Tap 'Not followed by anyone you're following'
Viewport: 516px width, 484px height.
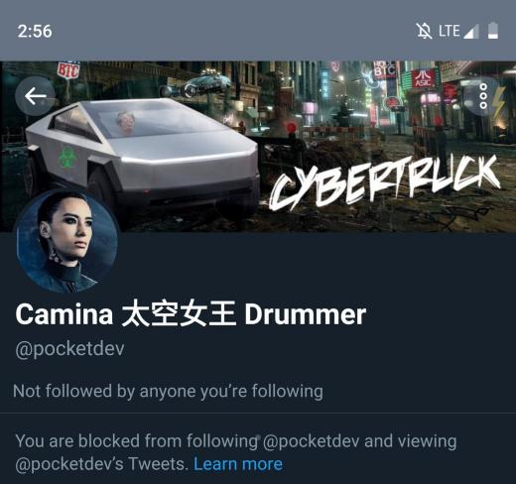click(x=168, y=391)
